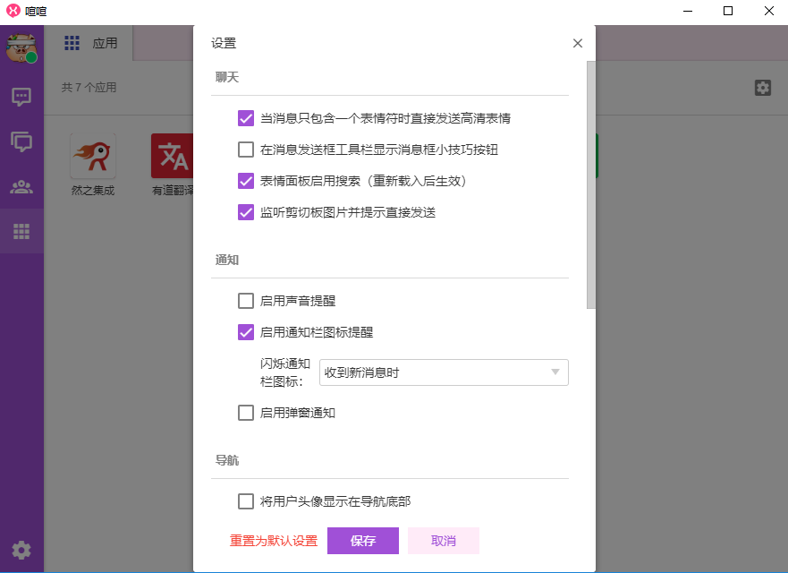Enable 启用弹窗通知 checkbox
The image size is (788, 573).
[x=246, y=413]
